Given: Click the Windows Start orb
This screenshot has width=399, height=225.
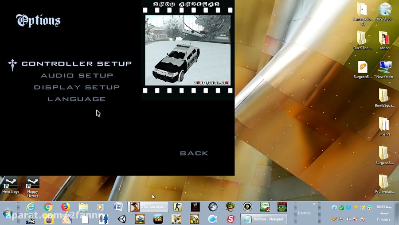Looking at the screenshot, I should tap(8, 213).
